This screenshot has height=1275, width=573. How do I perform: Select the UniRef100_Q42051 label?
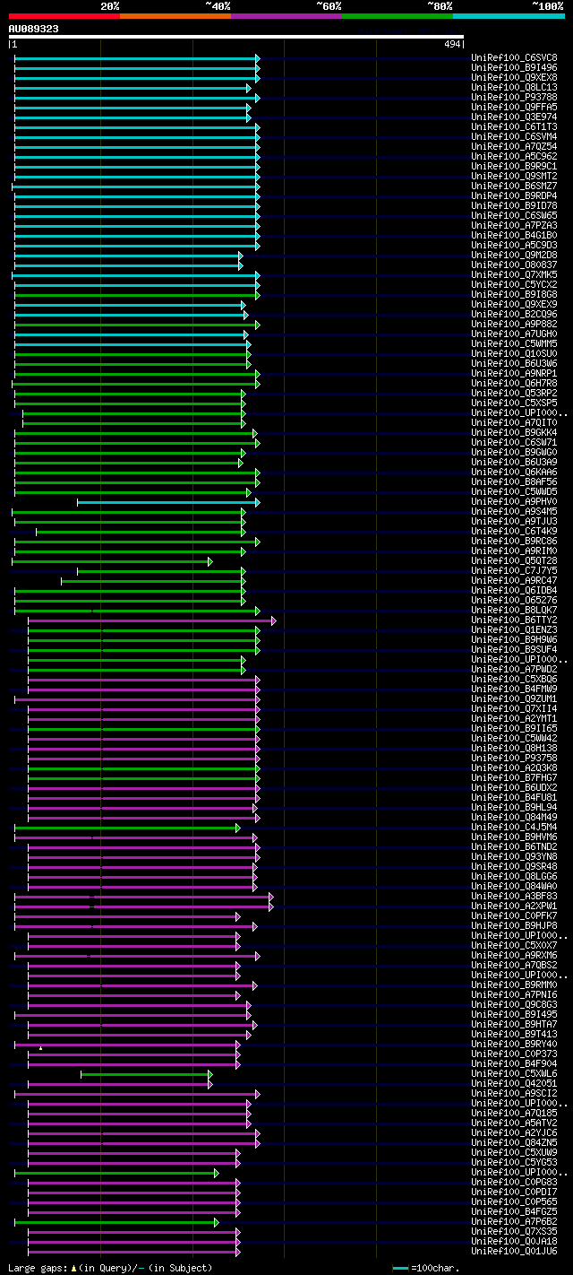click(514, 1083)
